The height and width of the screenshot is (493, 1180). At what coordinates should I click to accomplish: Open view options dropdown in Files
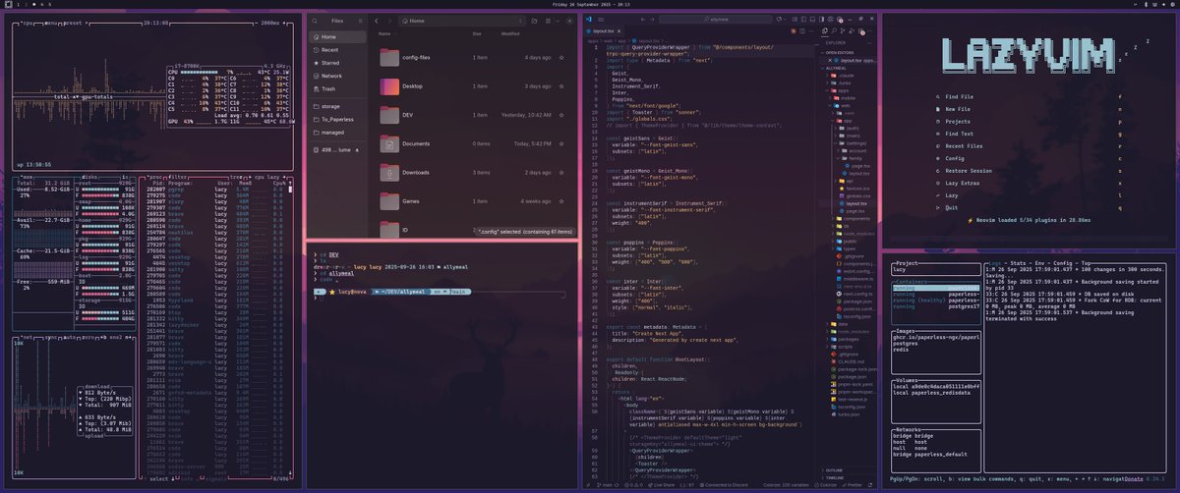pos(558,21)
